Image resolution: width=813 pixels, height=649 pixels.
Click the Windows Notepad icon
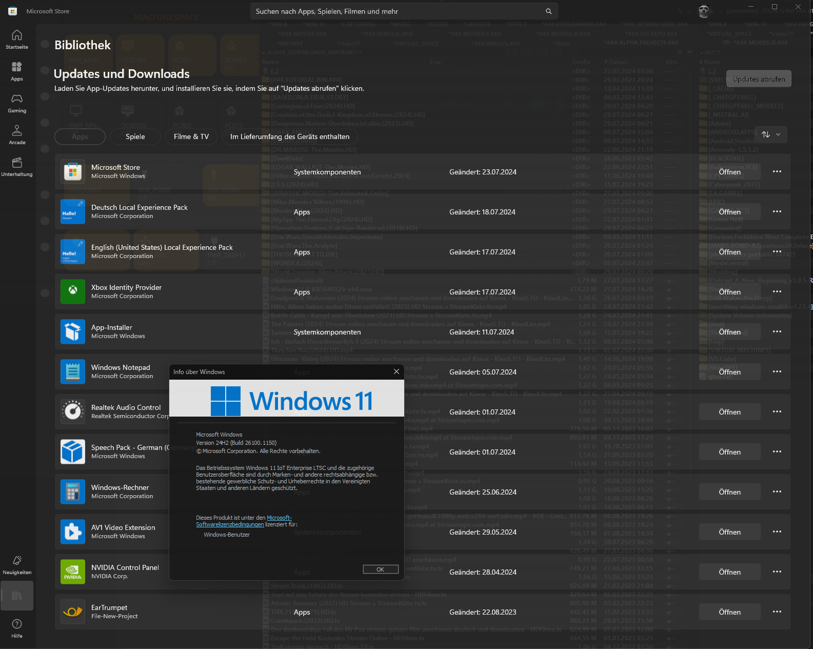tap(73, 371)
